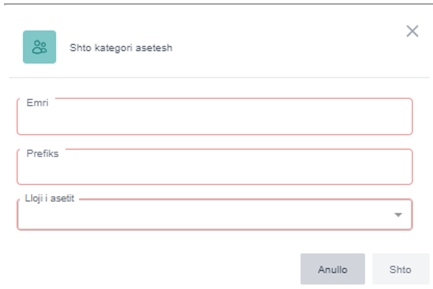
Task: Focus the Prefiks text field
Action: [215, 168]
